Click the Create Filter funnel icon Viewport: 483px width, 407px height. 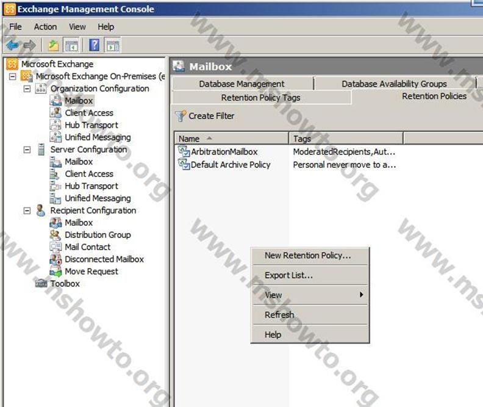tap(181, 116)
